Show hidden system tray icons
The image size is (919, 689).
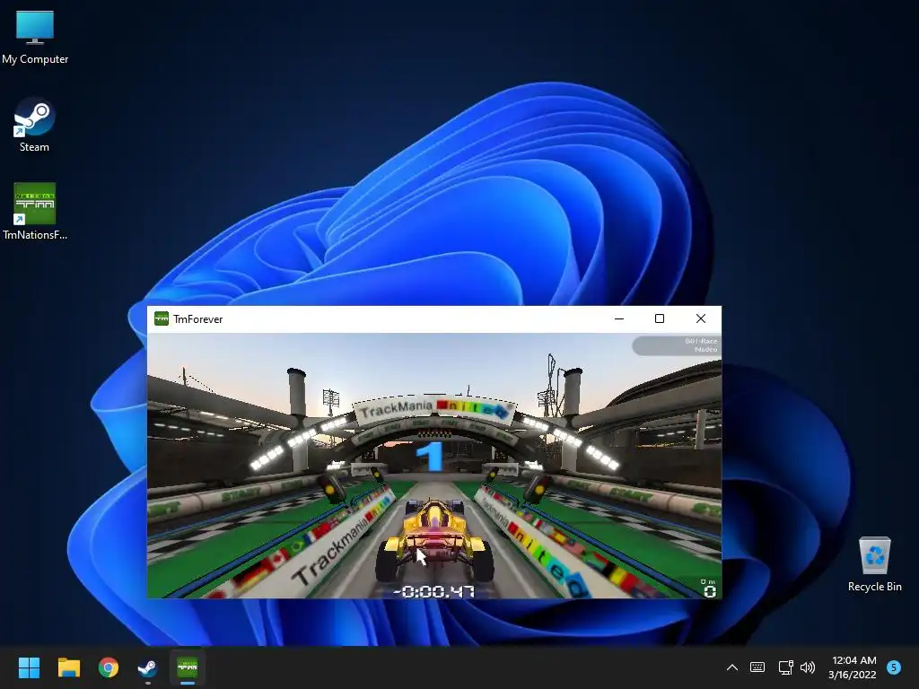[732, 667]
